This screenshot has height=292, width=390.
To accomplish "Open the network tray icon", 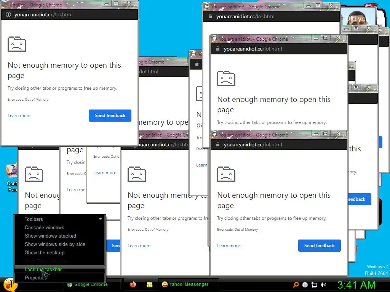I will 314,285.
